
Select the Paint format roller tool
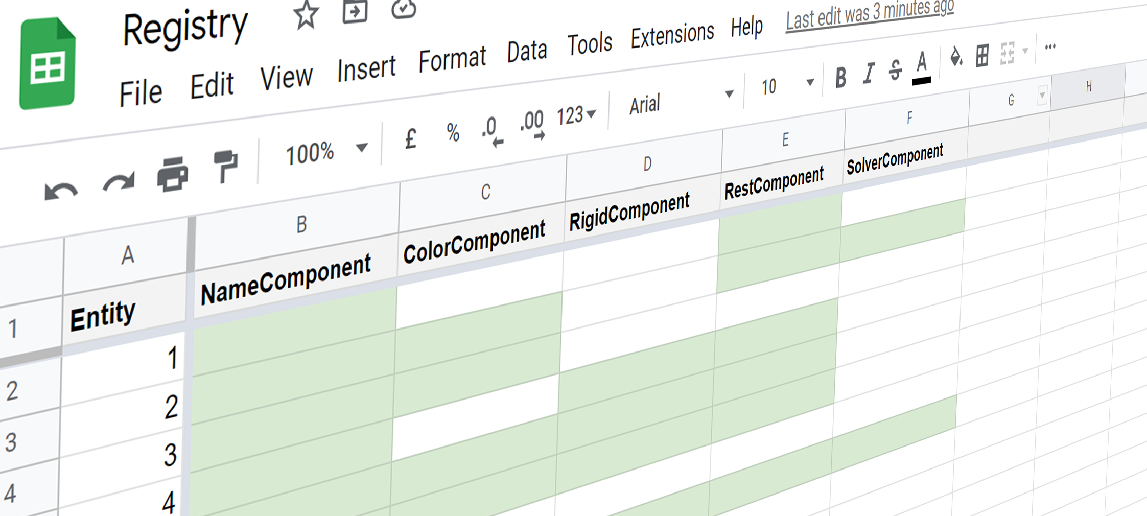coord(225,166)
